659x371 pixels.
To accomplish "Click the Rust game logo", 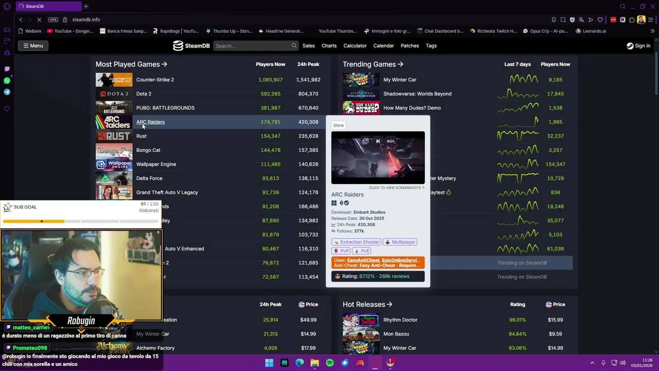I will [x=114, y=136].
